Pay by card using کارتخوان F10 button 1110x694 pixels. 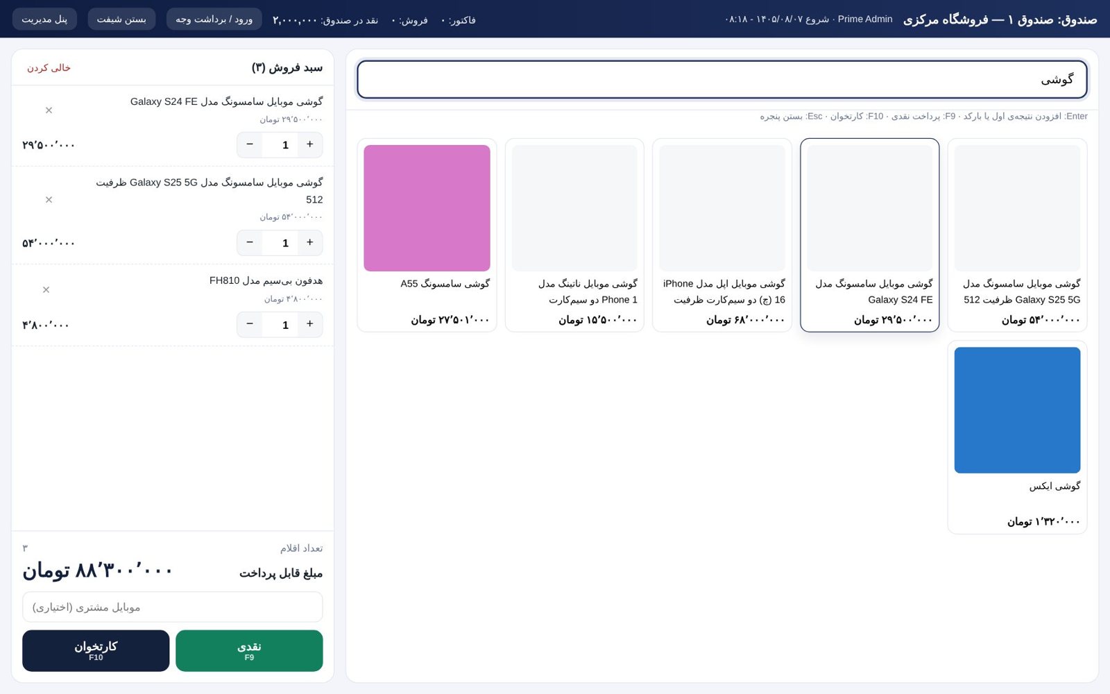pyautogui.click(x=96, y=650)
